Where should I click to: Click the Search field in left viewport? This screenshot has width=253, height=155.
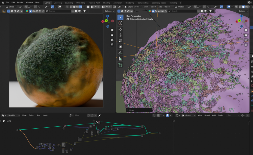58,11
